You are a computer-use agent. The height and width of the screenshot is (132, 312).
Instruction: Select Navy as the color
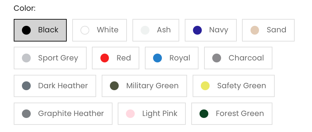(x=211, y=30)
